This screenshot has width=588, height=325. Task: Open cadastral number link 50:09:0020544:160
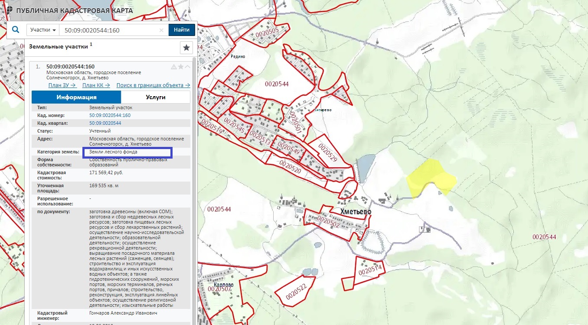[110, 115]
